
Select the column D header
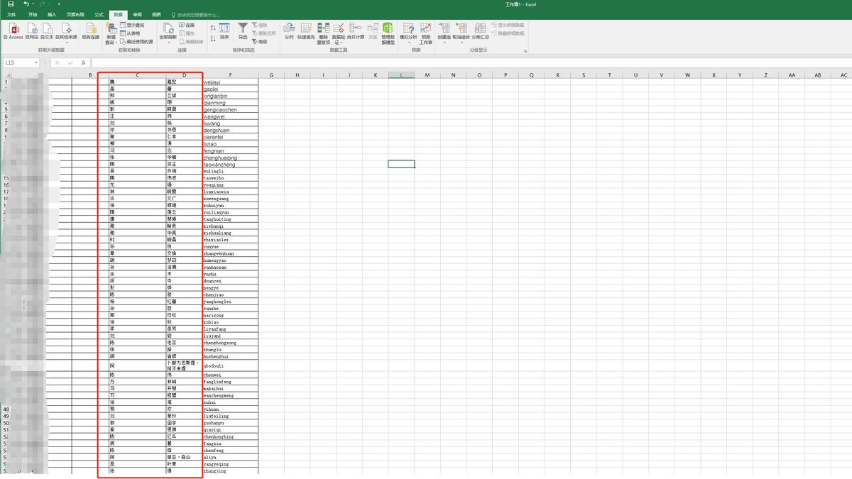(x=184, y=75)
